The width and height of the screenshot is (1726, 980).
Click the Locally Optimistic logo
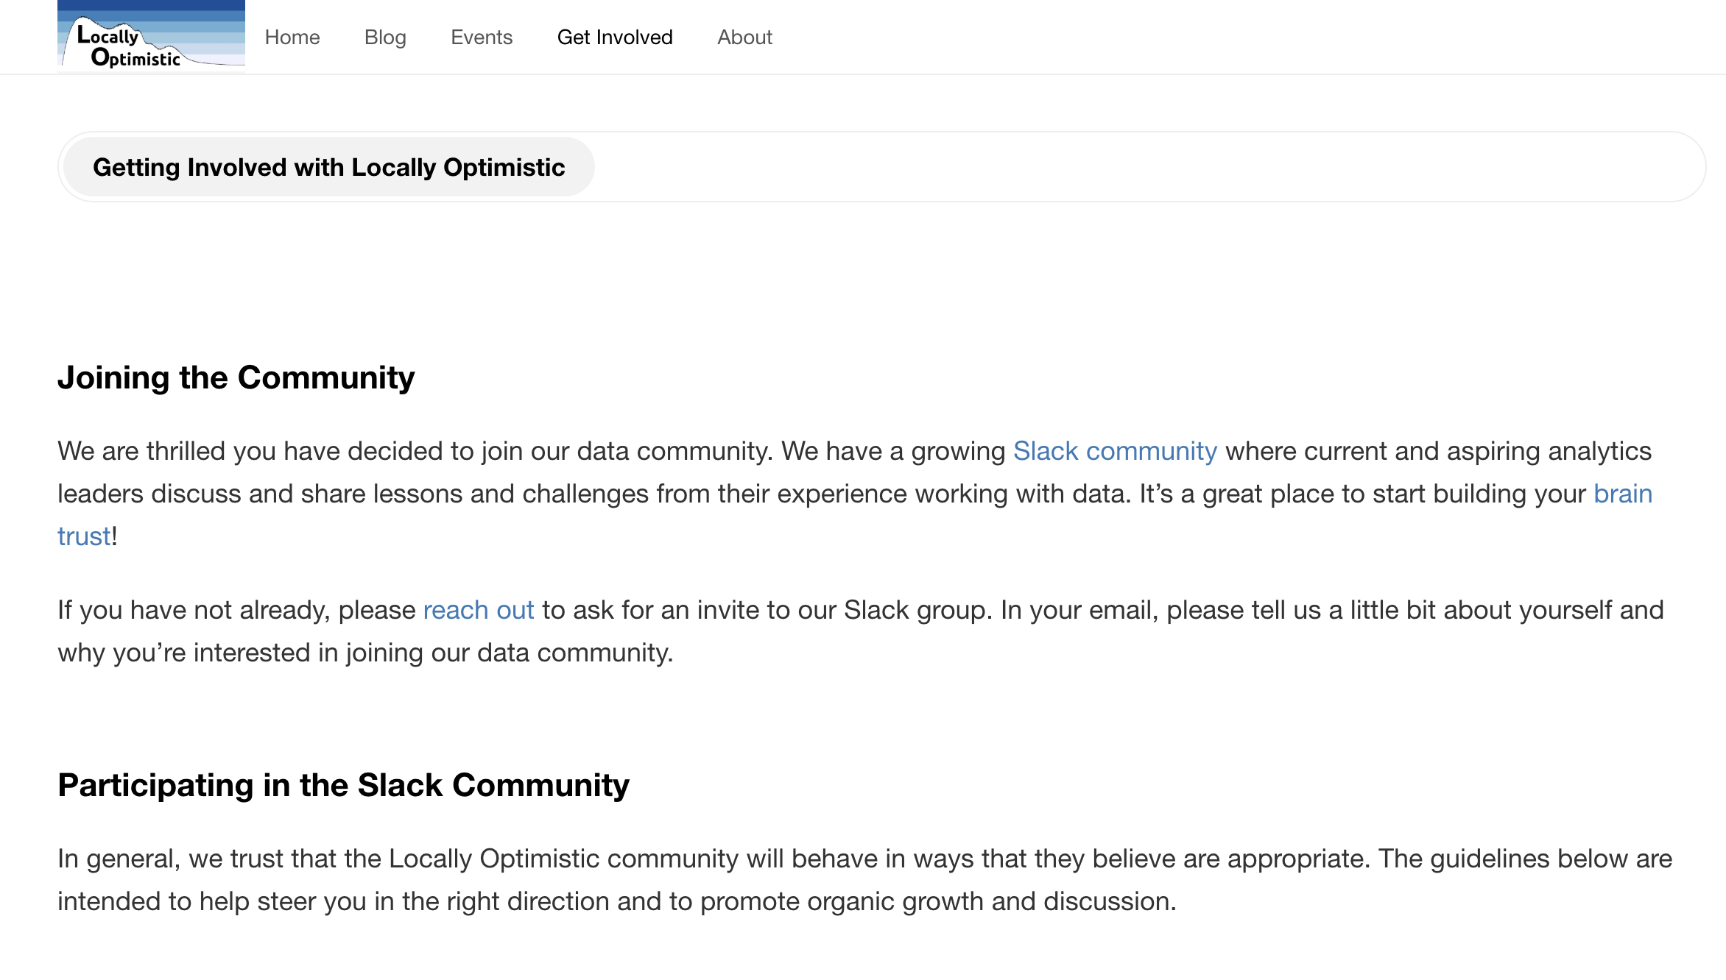149,36
